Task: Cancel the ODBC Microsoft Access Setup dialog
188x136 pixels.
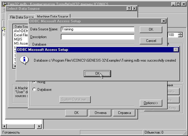Action: click(151, 41)
